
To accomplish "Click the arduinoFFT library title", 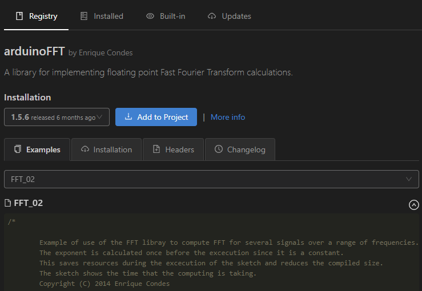I will coord(34,51).
